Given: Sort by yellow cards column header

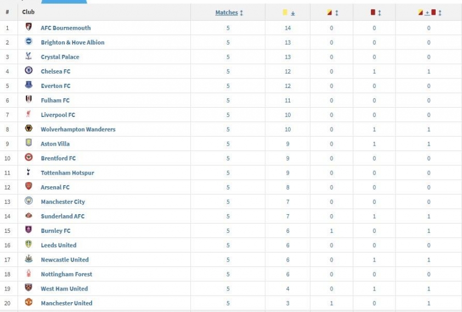Looking at the screenshot, I should pyautogui.click(x=289, y=13).
